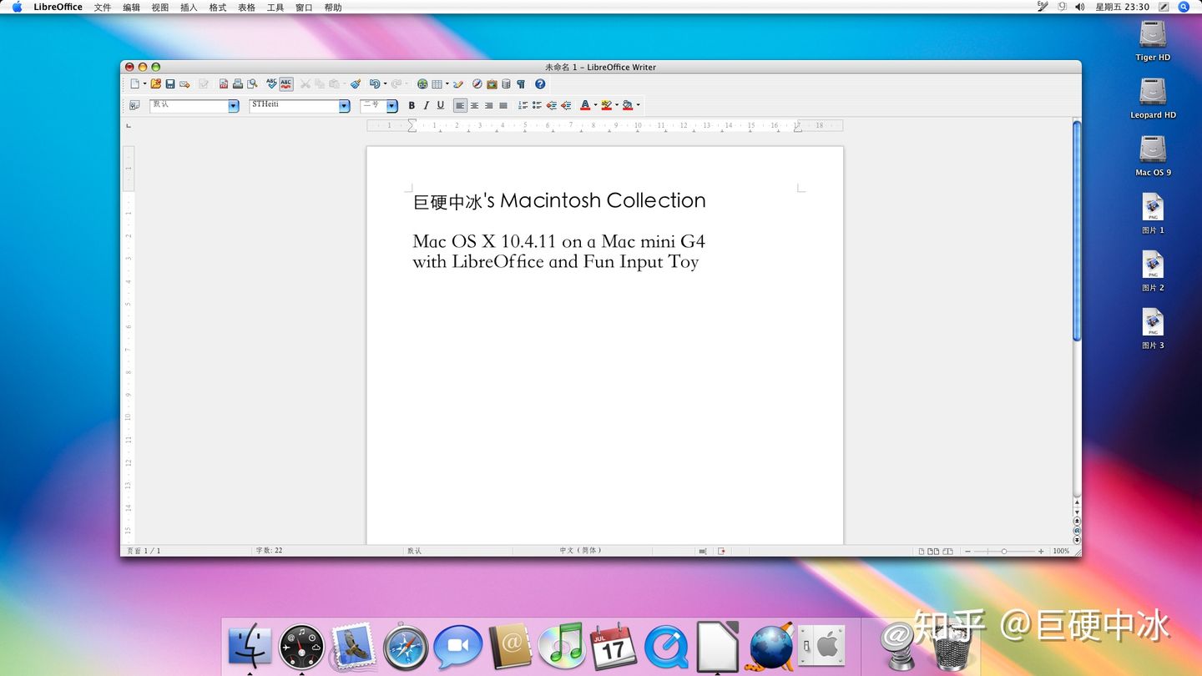Click the Clone Formatting paintbrush
Screen dimensions: 1202x676
point(356,84)
